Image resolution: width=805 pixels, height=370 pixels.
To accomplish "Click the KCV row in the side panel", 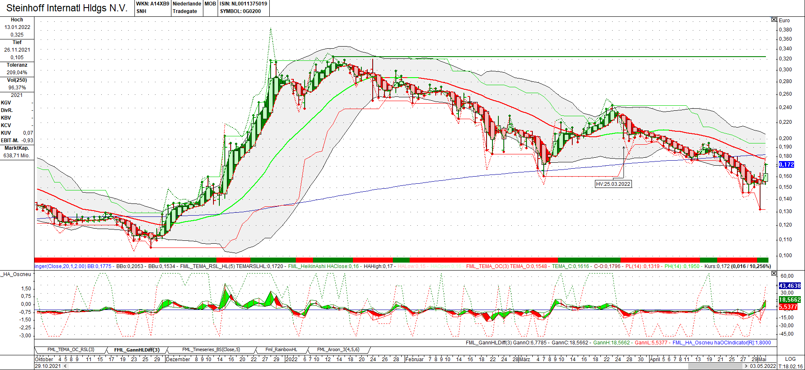I will coord(17,125).
